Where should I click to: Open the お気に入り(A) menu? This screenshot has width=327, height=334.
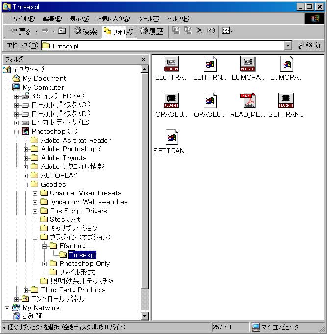pyautogui.click(x=113, y=19)
